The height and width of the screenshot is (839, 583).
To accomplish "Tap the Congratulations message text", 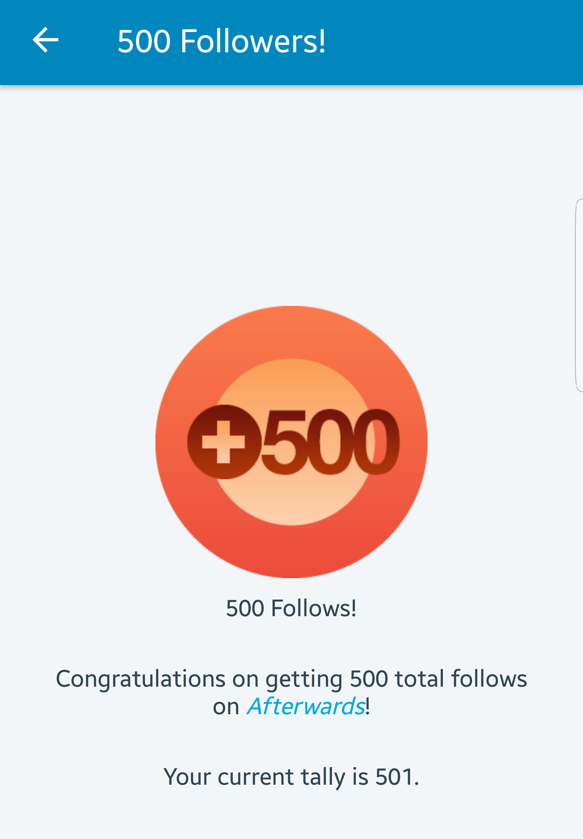I will tap(291, 692).
